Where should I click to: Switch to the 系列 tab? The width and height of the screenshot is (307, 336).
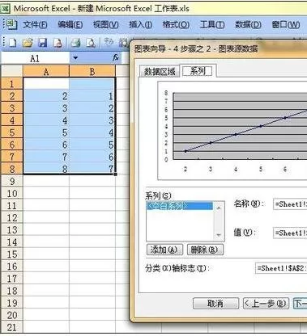(x=198, y=71)
